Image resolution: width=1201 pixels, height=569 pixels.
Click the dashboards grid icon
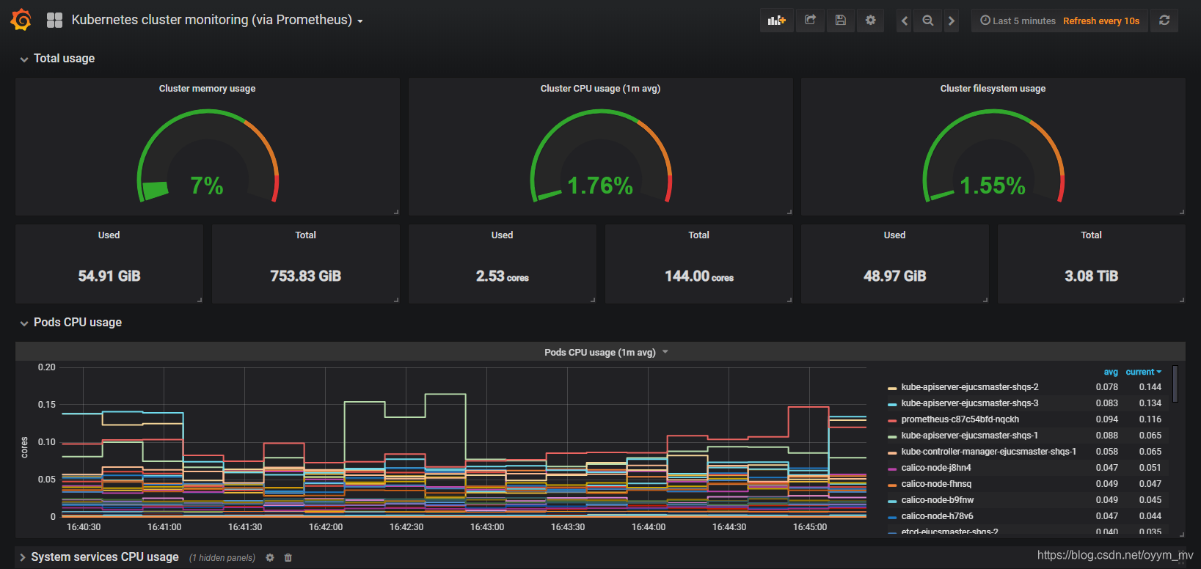click(x=54, y=21)
